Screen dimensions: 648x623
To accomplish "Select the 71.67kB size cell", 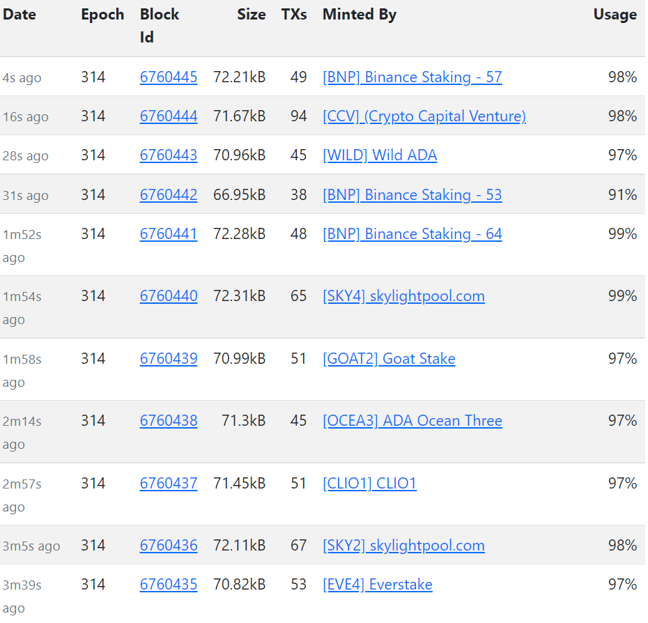I will 239,116.
